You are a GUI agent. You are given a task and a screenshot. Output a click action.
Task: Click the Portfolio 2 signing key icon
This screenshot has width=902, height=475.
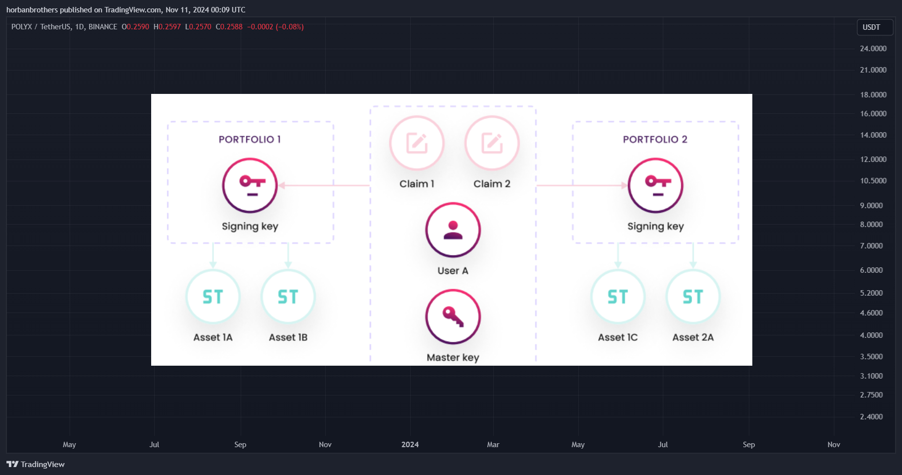click(x=655, y=185)
